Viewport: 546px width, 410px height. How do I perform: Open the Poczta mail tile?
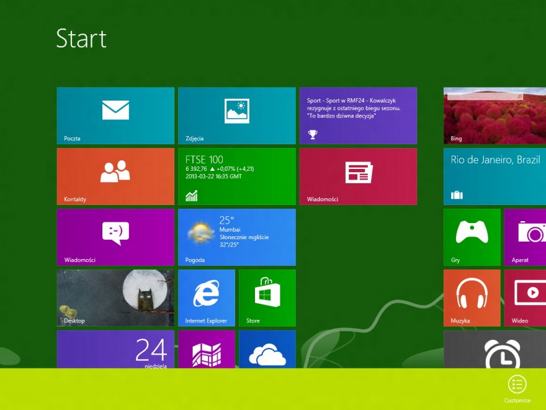pos(115,116)
